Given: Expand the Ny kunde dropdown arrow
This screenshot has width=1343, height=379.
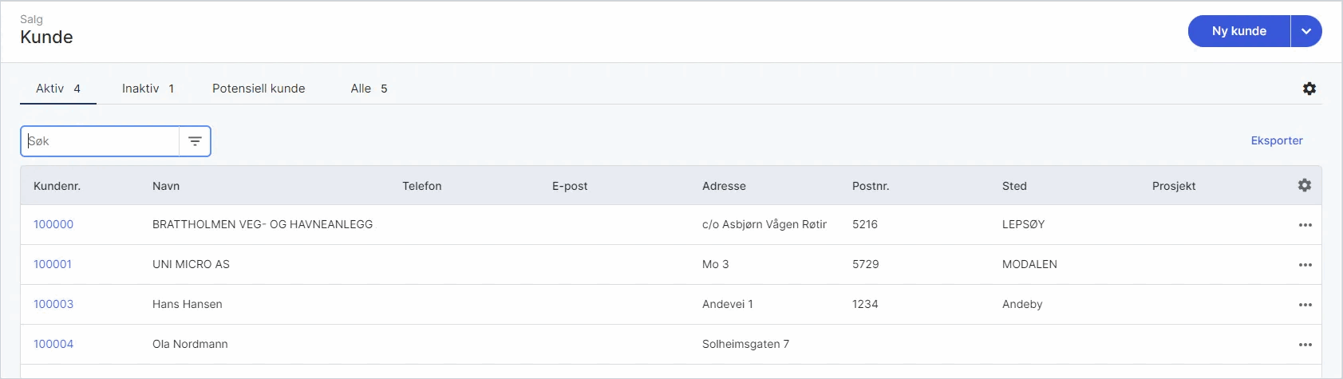Looking at the screenshot, I should [1306, 31].
